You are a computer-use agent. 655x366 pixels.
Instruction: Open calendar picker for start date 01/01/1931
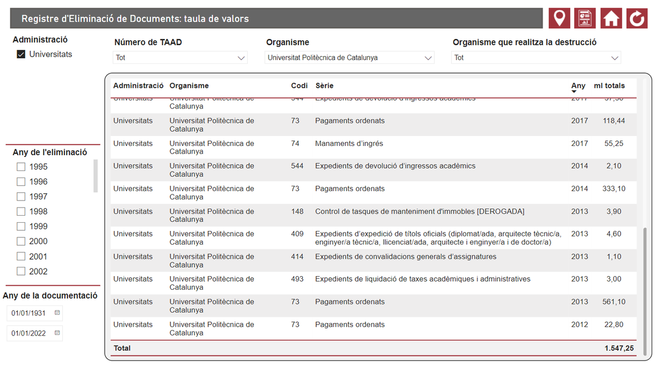point(57,313)
